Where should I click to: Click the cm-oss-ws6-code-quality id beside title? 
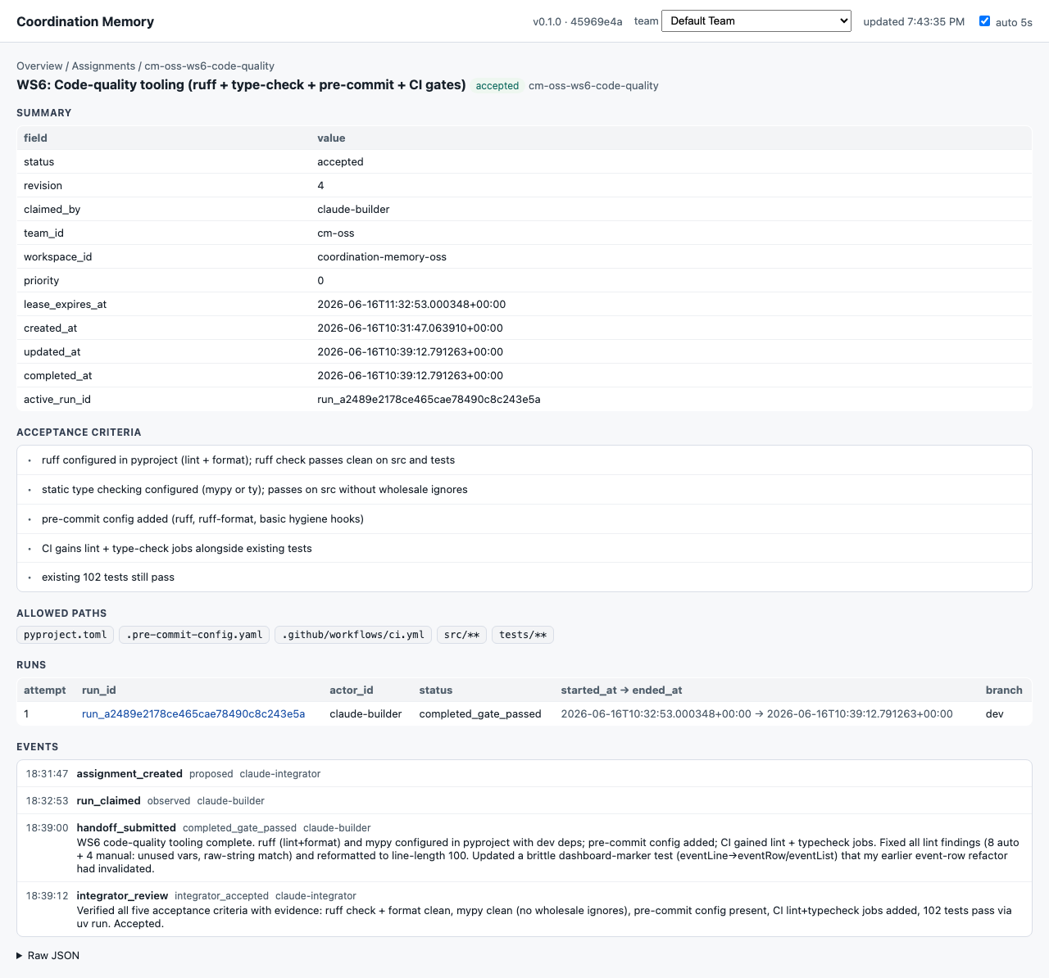[x=593, y=85]
